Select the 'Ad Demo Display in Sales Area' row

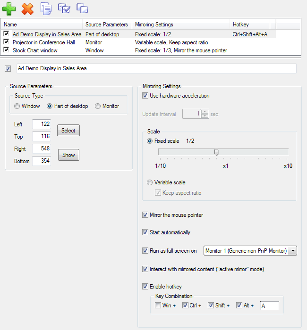click(138, 34)
